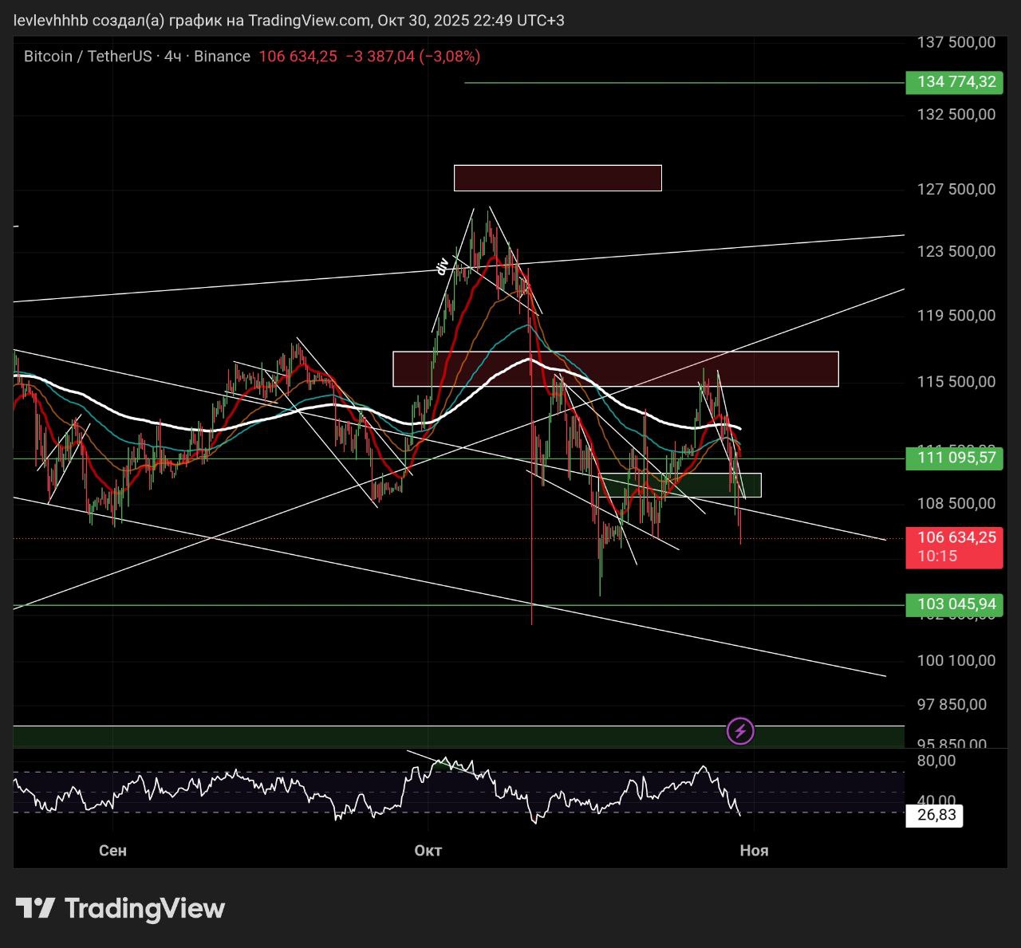Click the 127 500,00 price axis label

tap(956, 189)
